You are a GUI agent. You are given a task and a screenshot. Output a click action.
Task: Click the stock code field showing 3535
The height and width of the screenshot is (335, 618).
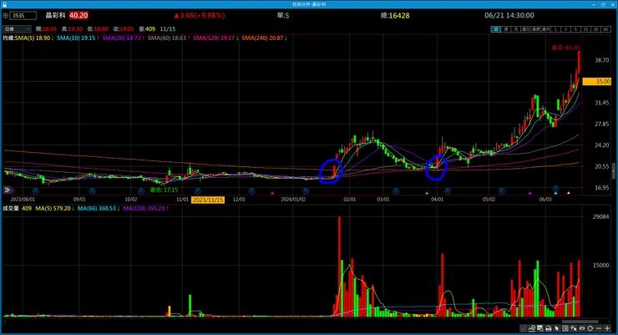(23, 15)
